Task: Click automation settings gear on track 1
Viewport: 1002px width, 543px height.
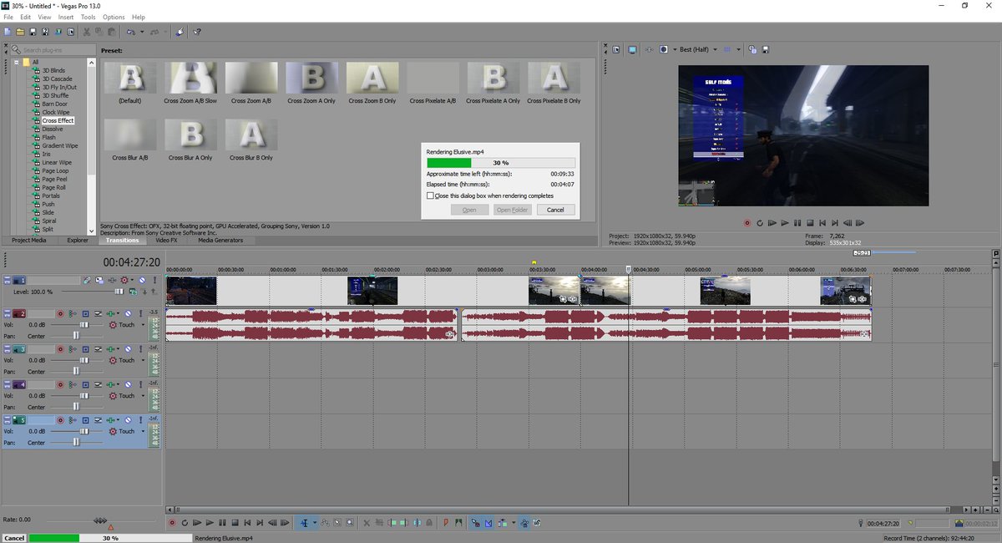Action: 124,280
